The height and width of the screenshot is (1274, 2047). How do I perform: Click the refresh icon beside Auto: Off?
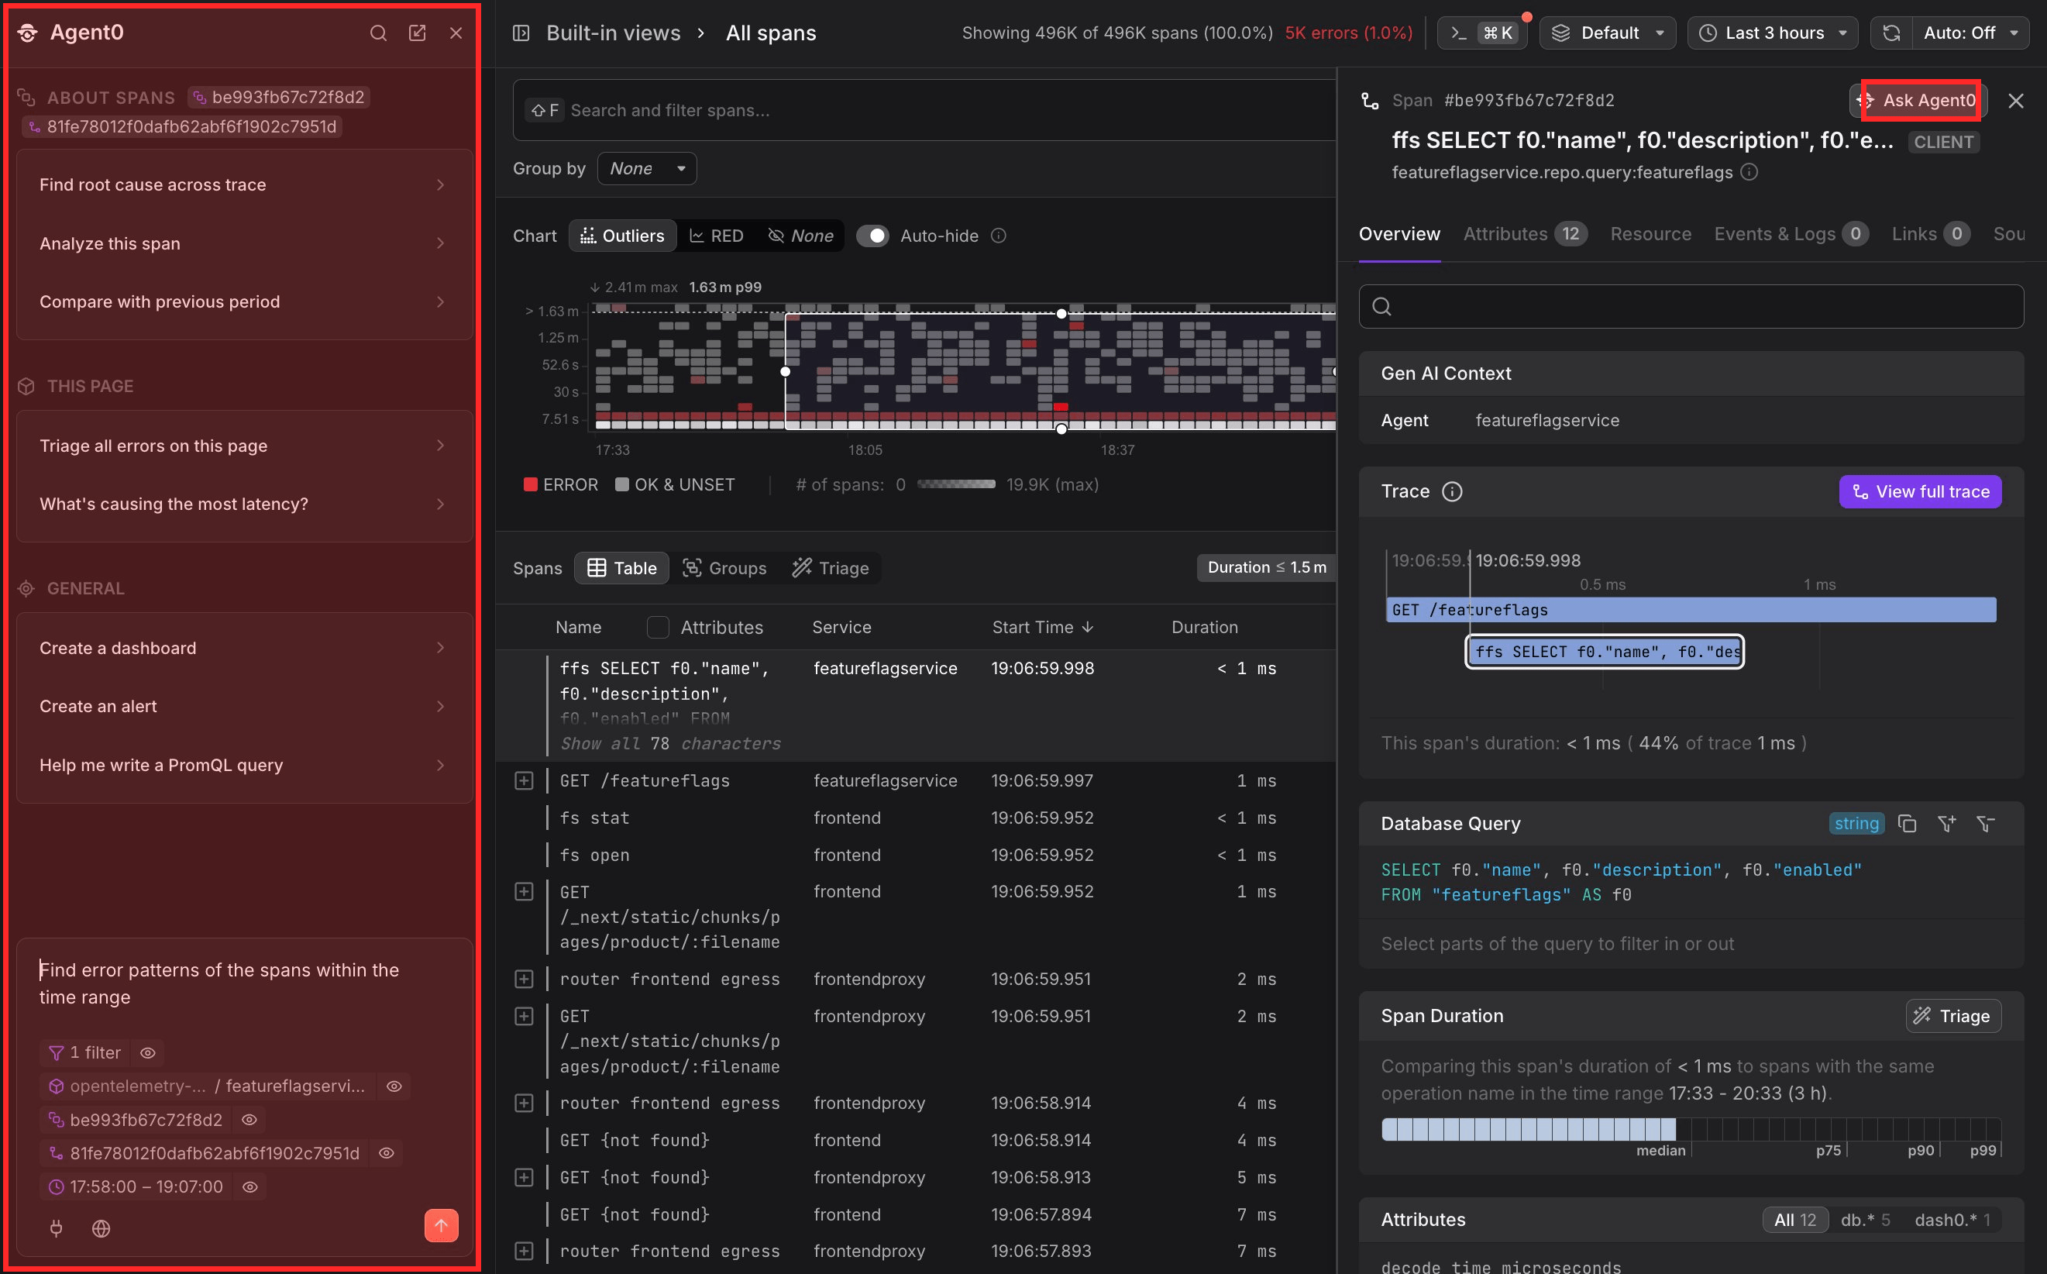point(1891,33)
